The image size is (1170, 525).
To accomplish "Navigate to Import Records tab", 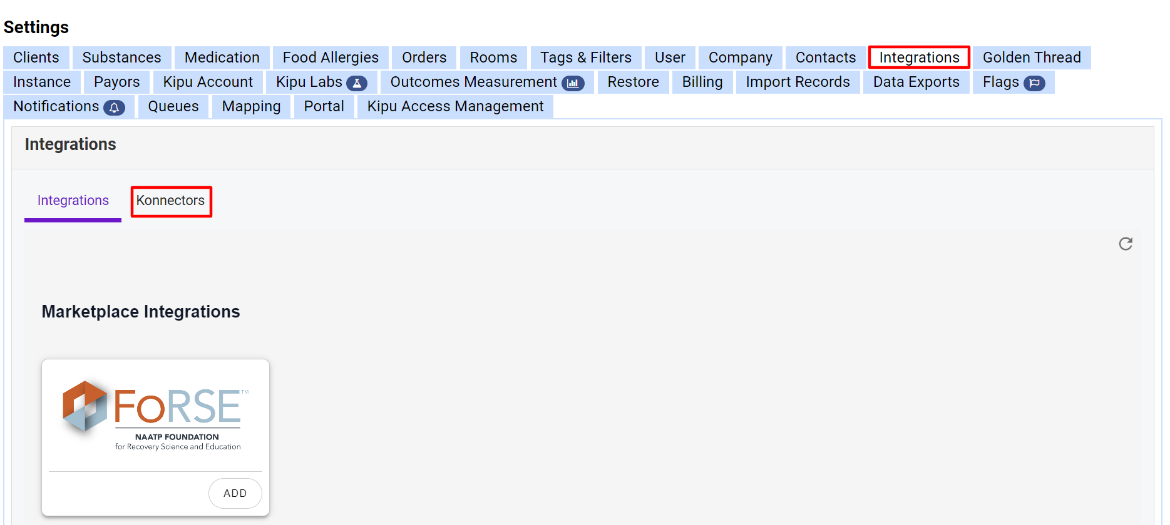I will (798, 82).
